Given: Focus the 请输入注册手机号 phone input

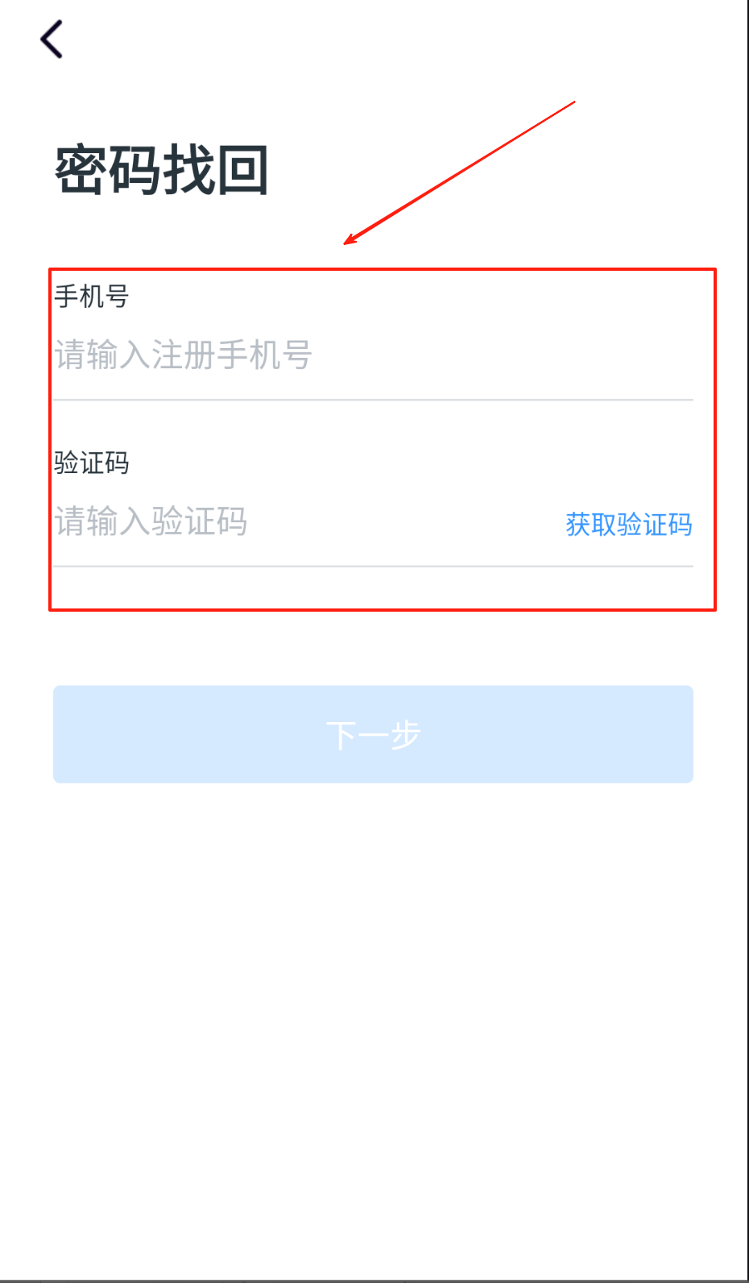Looking at the screenshot, I should [373, 355].
